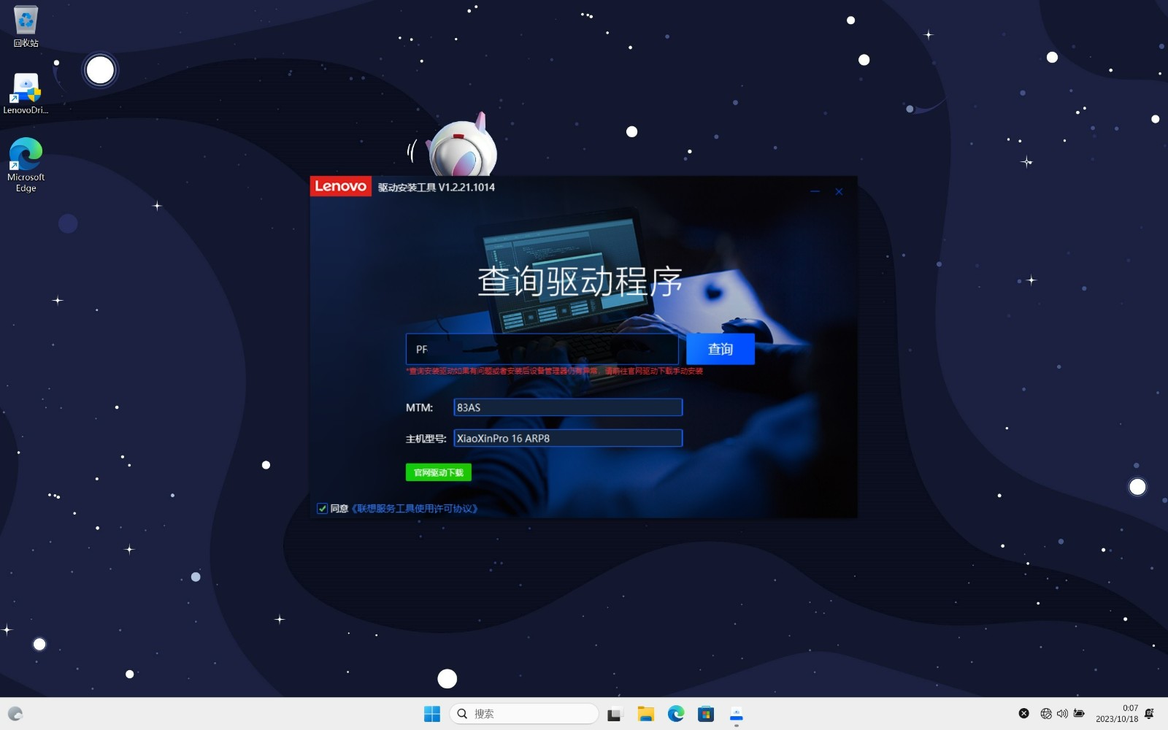This screenshot has width=1168, height=730.
Task: Click the 主机型号 field XiaoXinPro 16 ARP8
Action: (568, 438)
